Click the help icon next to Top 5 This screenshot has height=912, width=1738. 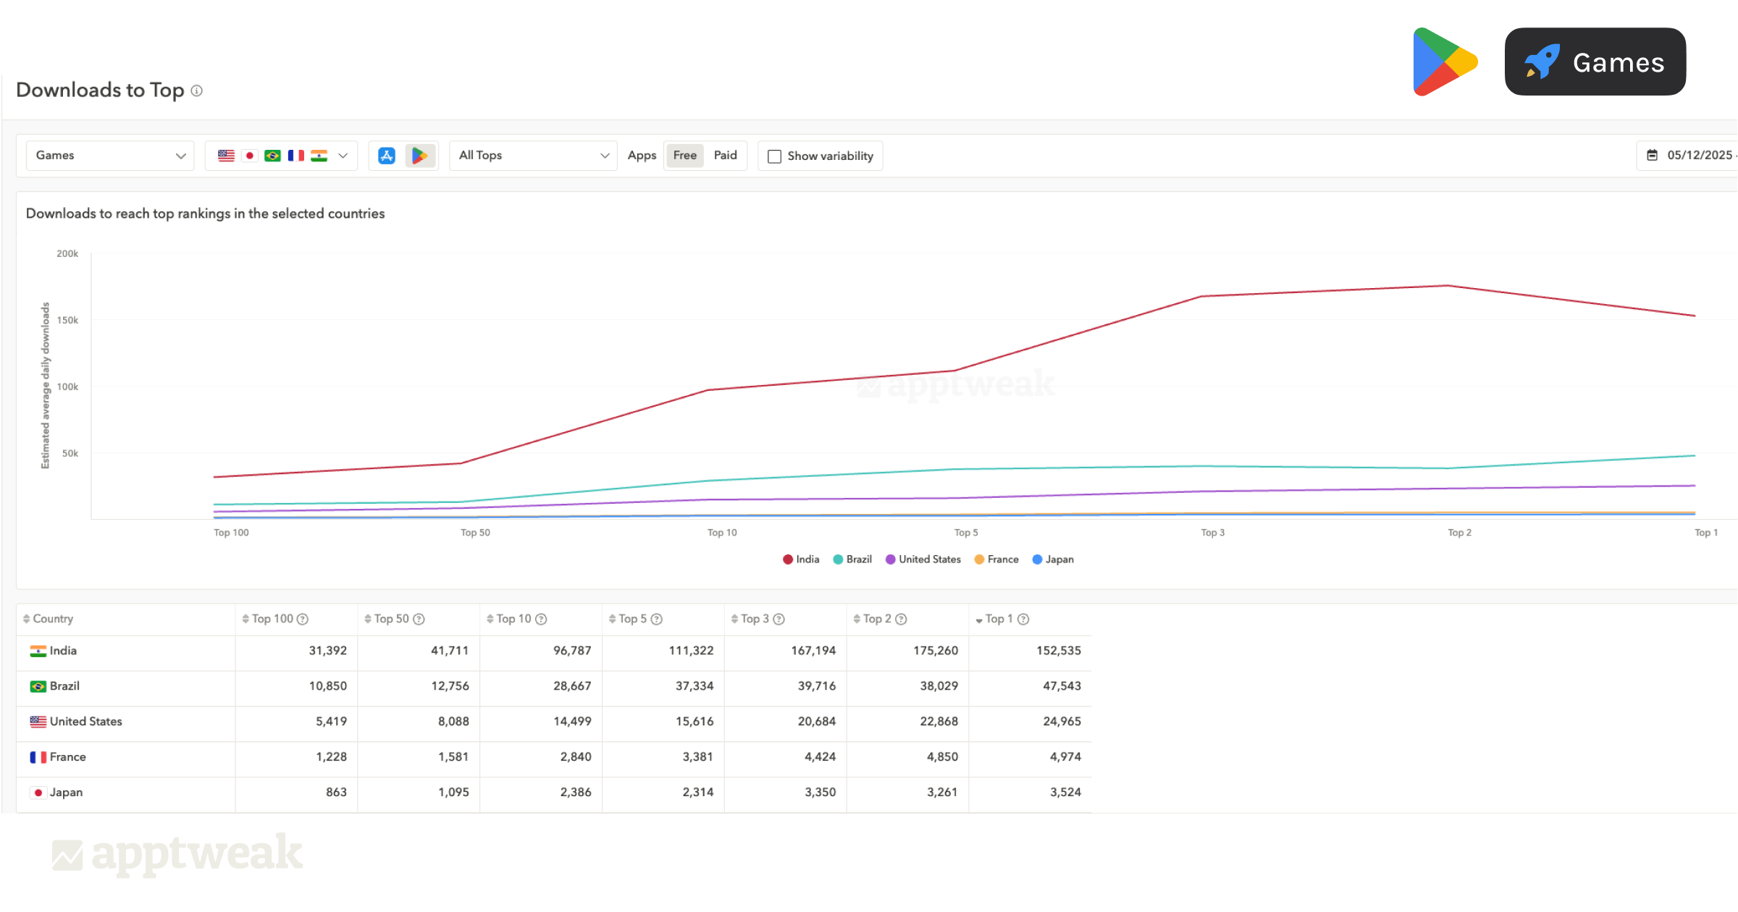(x=657, y=620)
